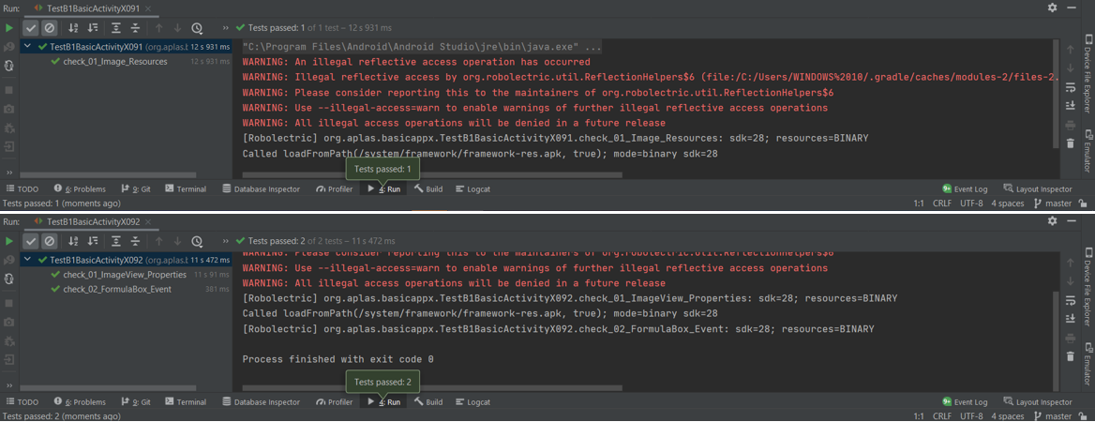
Task: Collapse all test nodes in the X092 toolbar
Action: (136, 242)
